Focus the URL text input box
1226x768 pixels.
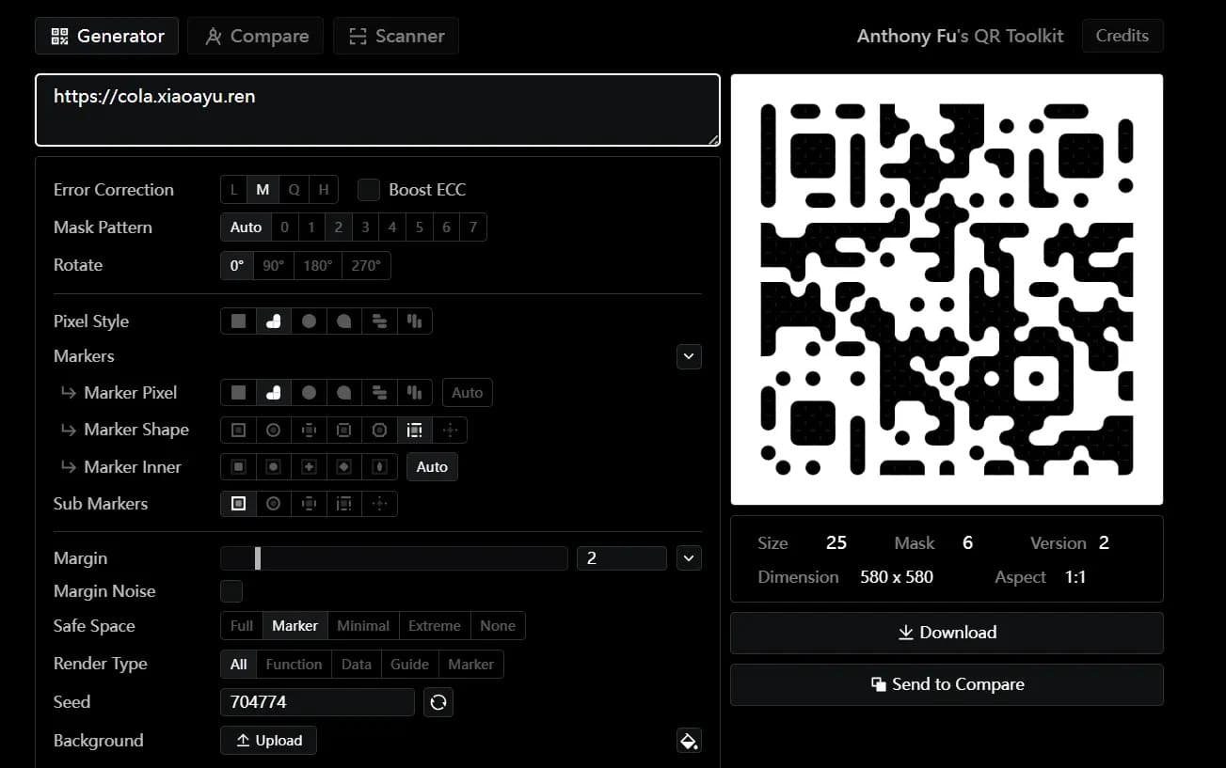pyautogui.click(x=377, y=110)
